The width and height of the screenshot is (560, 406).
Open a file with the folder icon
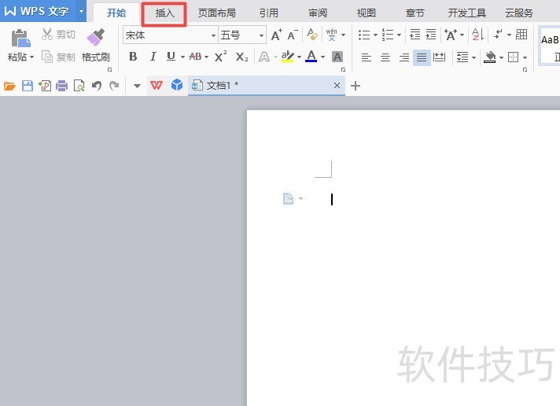9,86
